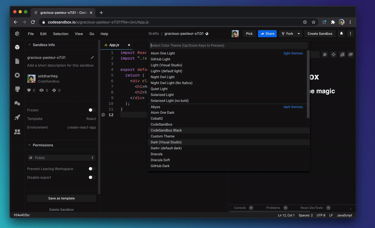Click the color theme search field
Screen dimensions: 375x228
click(229, 45)
